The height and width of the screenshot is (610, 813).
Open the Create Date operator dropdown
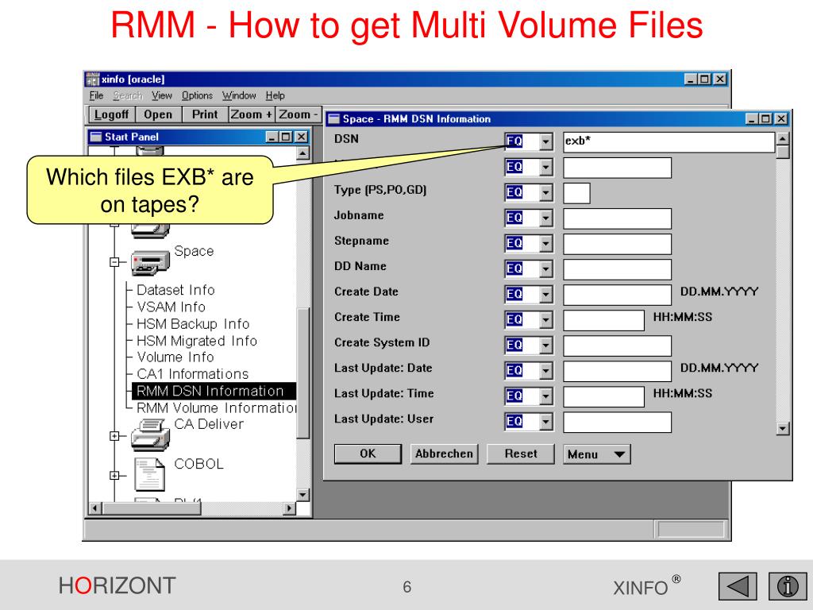tap(545, 294)
